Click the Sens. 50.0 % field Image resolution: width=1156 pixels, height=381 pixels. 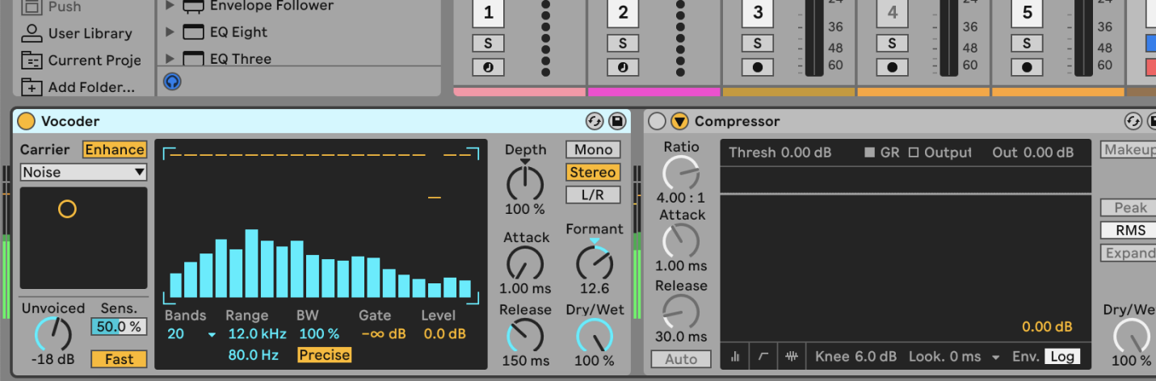[119, 326]
